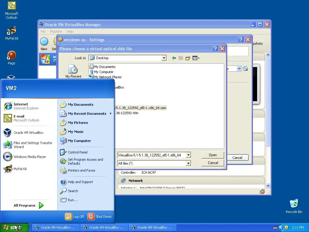Select My Computer in file list
Image resolution: width=309 pixels, height=232 pixels.
tap(101, 72)
